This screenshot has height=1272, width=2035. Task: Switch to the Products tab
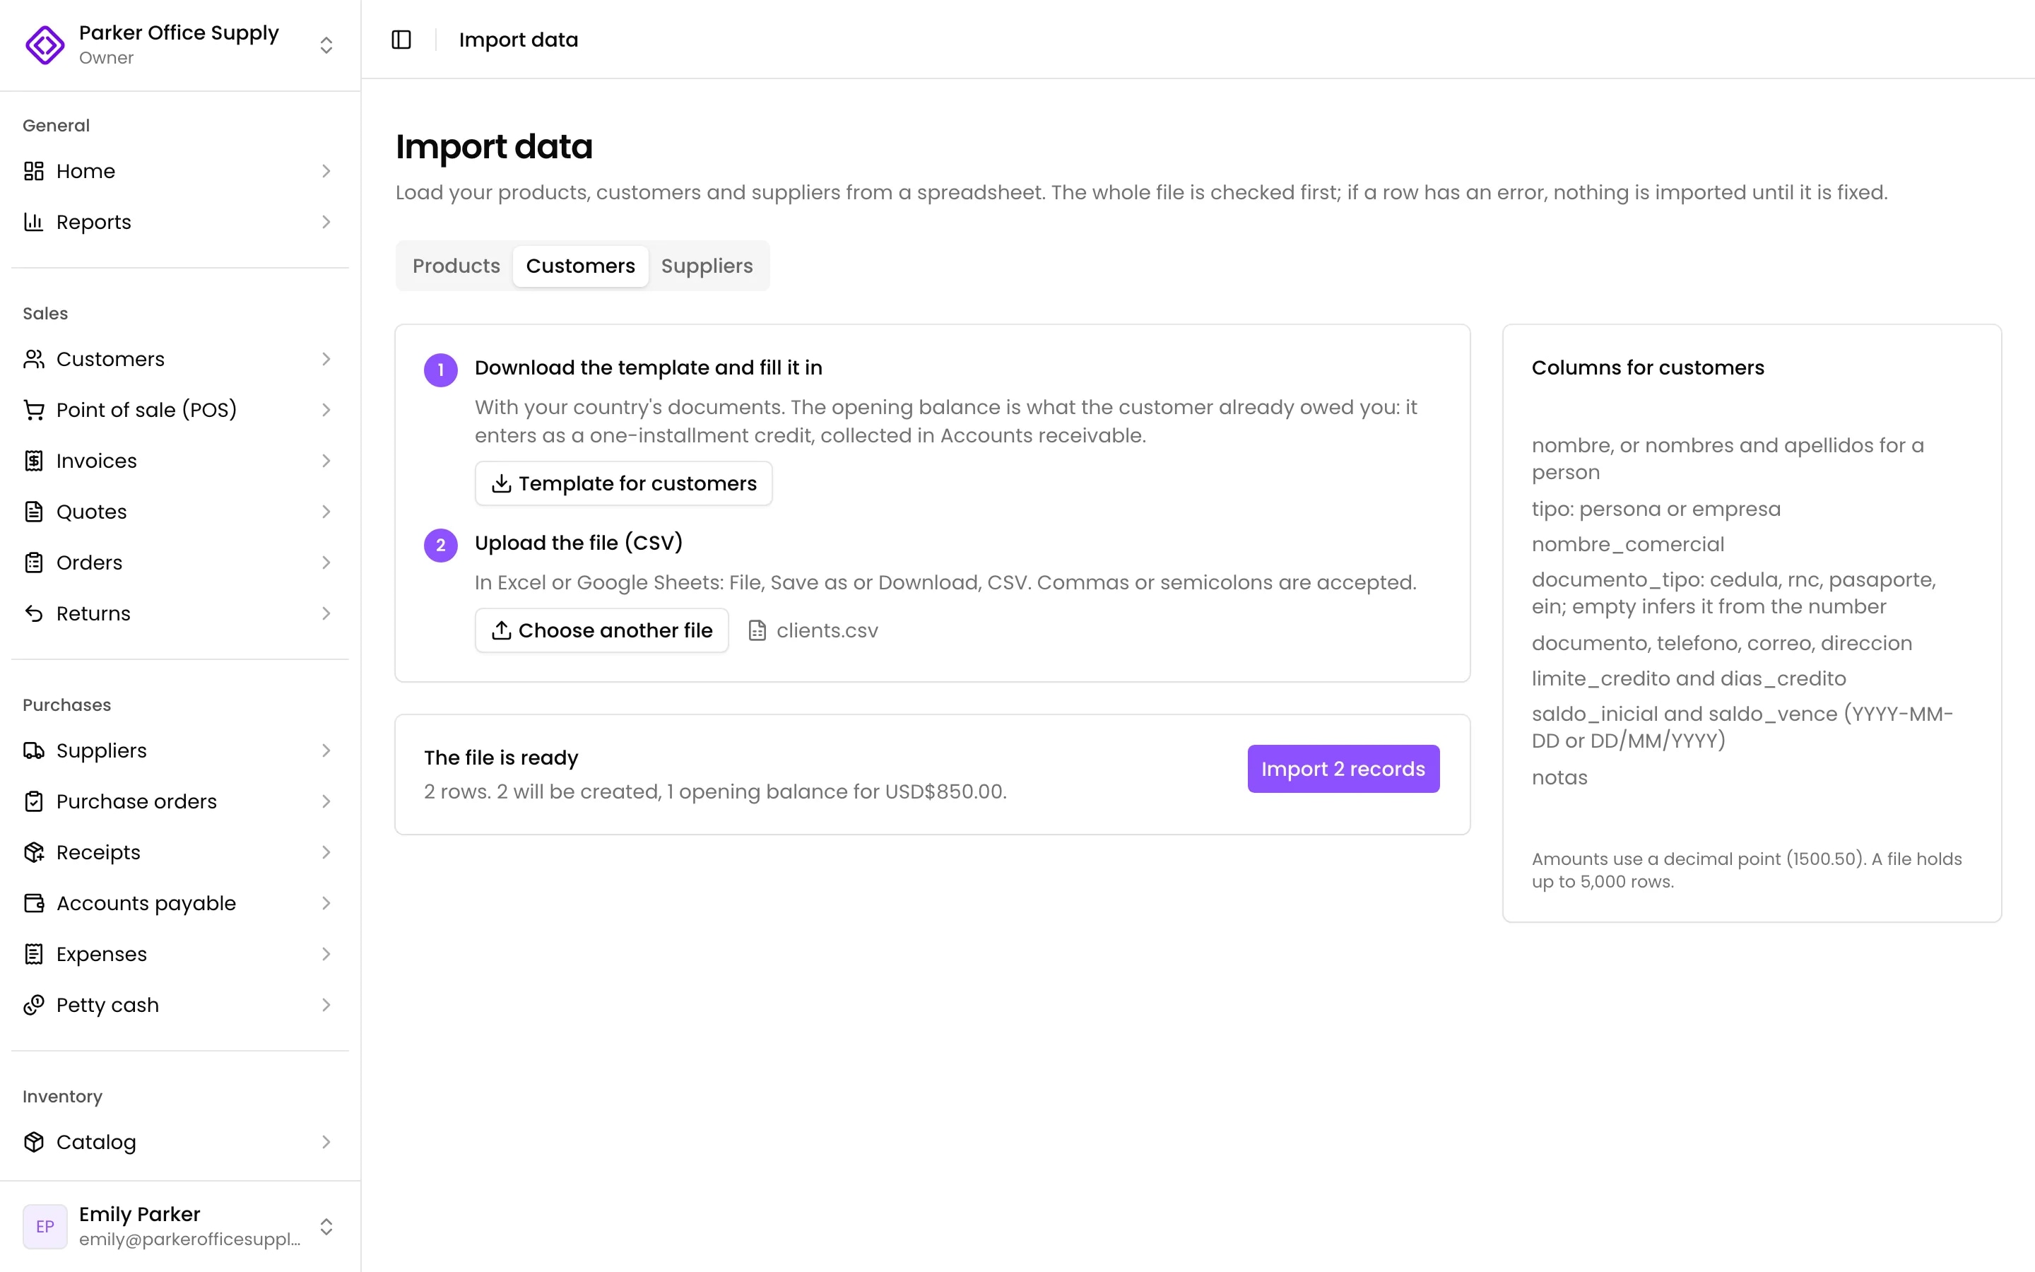(x=456, y=266)
